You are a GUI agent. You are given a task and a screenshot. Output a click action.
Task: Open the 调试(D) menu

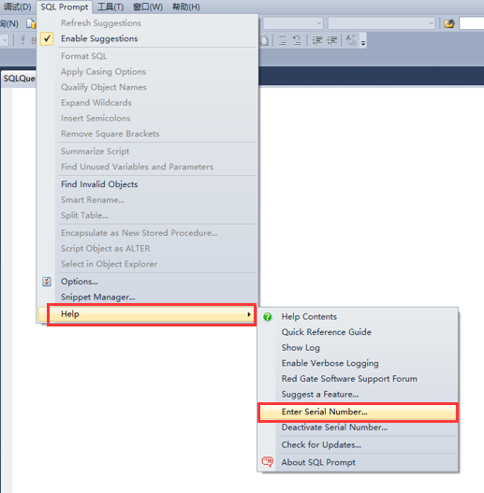coord(17,7)
